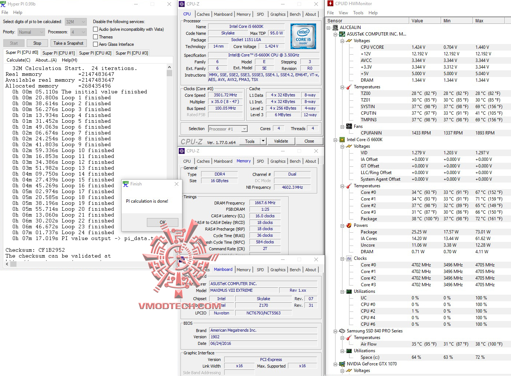Open the Priority dropdown set to Normal
Screen dimensions: 511x376
[31, 32]
